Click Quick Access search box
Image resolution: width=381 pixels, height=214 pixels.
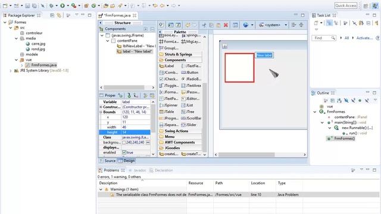click(x=345, y=5)
